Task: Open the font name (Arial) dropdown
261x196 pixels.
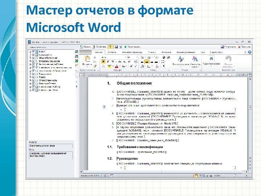Action: coord(125,57)
